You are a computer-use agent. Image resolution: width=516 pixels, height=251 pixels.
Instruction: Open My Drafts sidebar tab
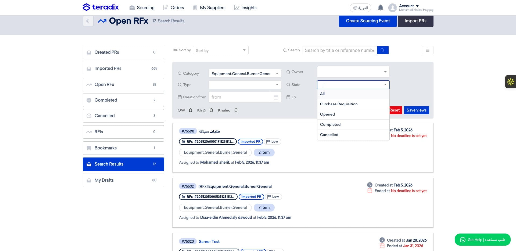123,180
